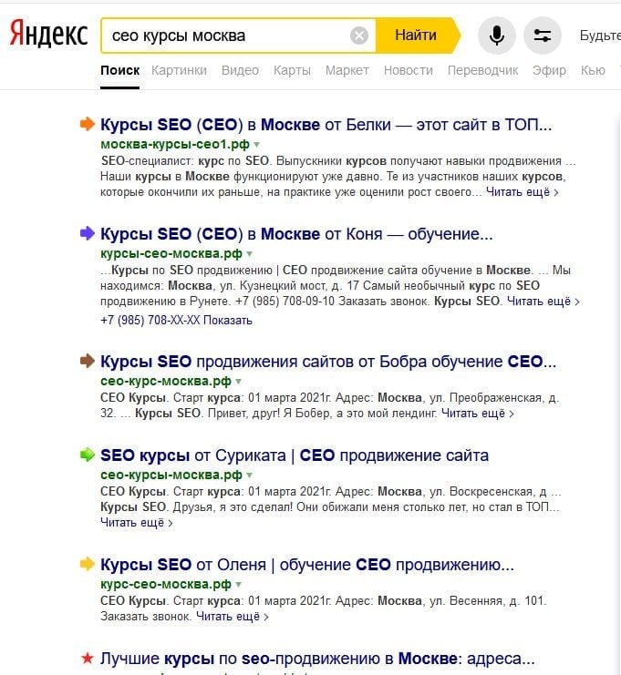Expand dropdown arrow next to сео-курс-москва.рф

238,382
